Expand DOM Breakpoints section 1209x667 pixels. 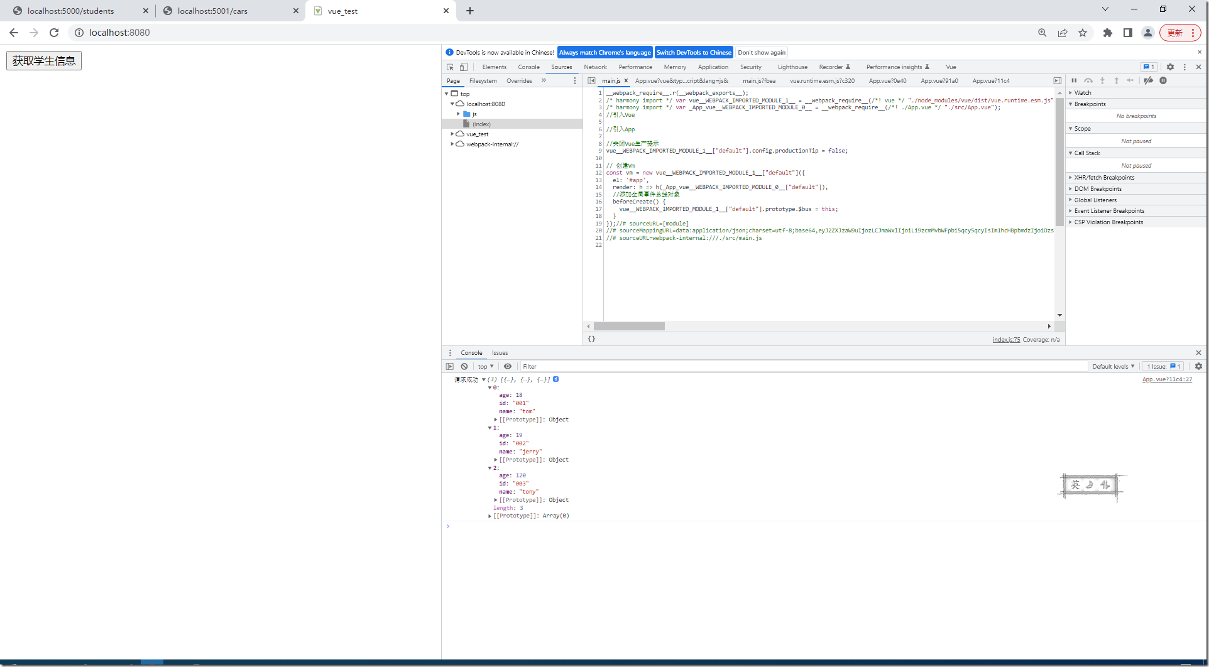[1097, 189]
